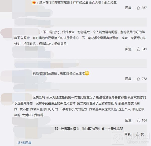Give a thumbs-up to the 272-like comment
Viewport: 151px width, 146px height.
point(138,79)
